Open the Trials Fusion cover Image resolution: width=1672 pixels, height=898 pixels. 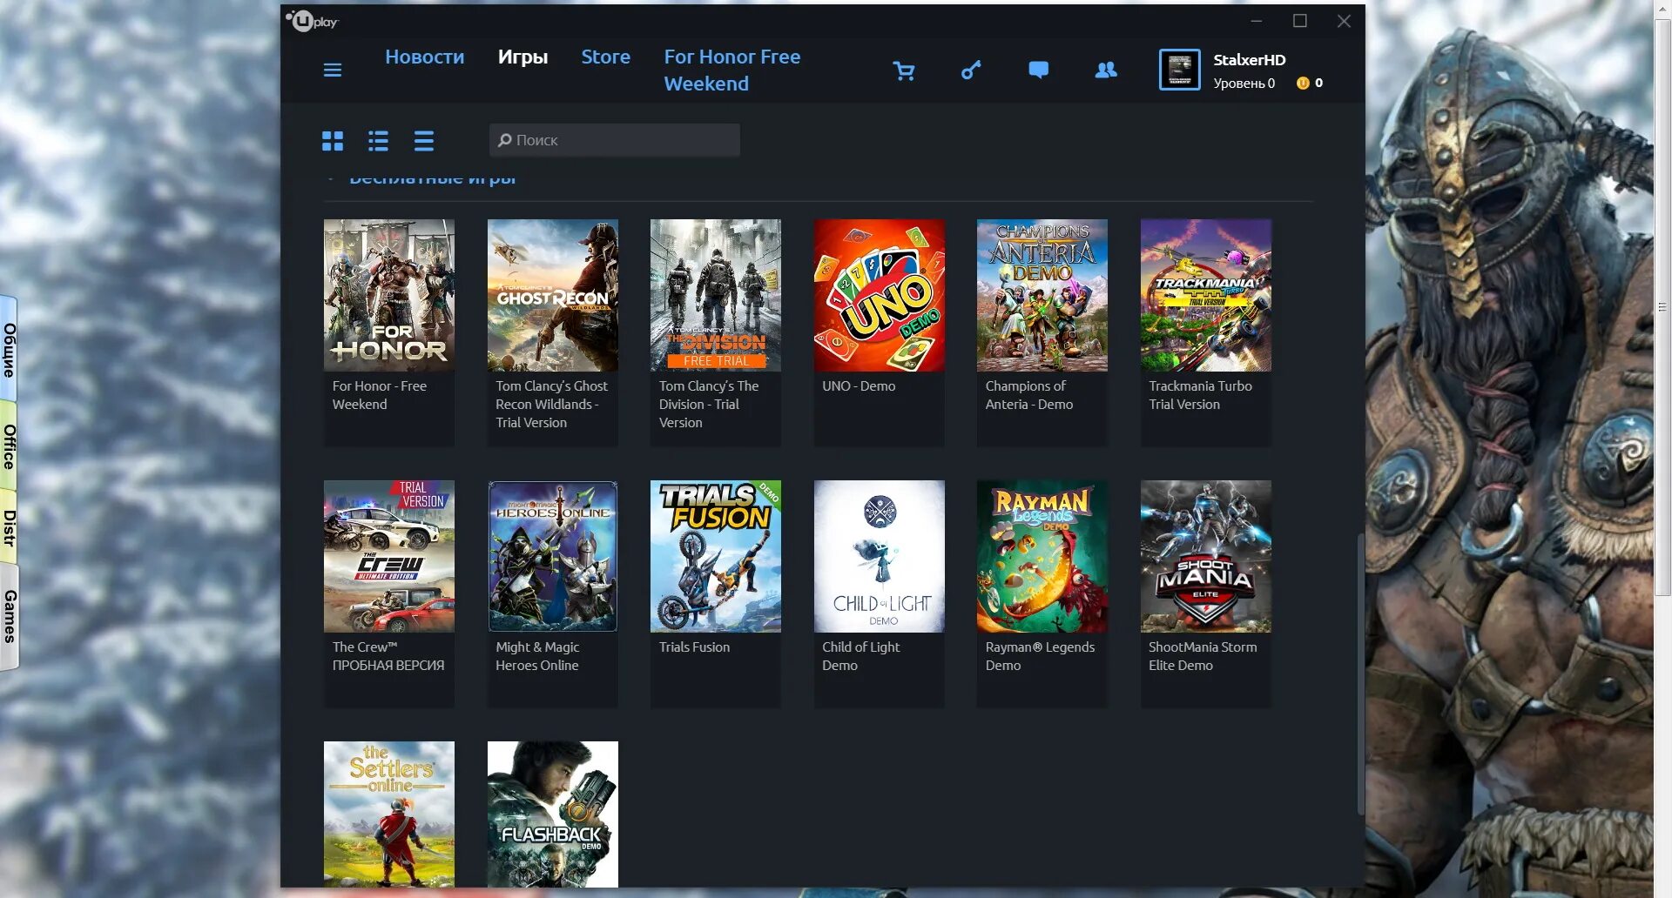[716, 556]
